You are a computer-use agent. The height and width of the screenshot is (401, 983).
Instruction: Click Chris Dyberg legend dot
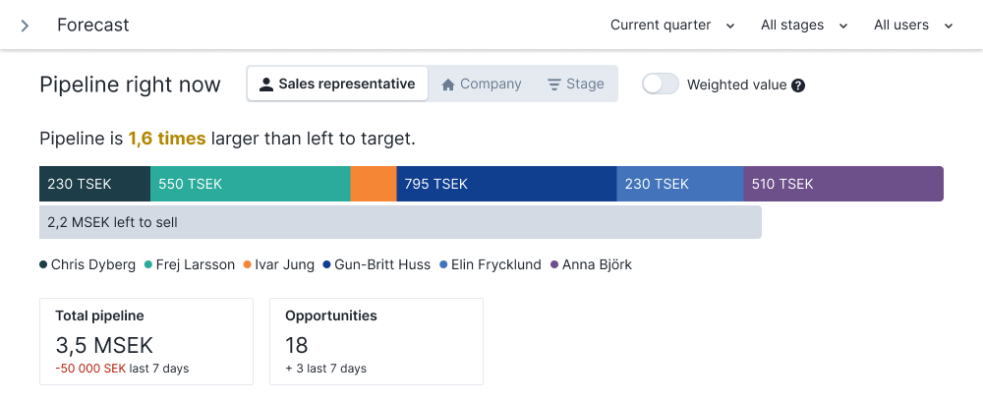pos(43,265)
